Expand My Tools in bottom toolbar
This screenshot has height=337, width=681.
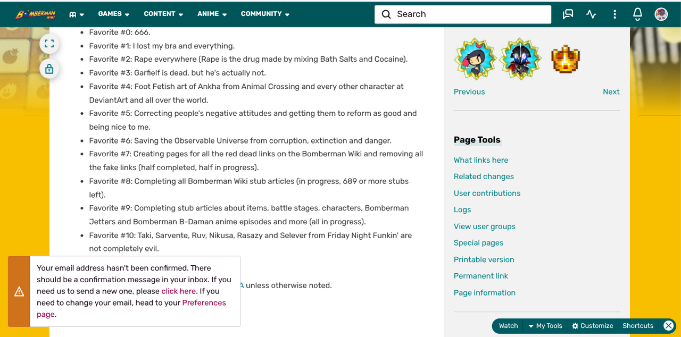tap(545, 326)
